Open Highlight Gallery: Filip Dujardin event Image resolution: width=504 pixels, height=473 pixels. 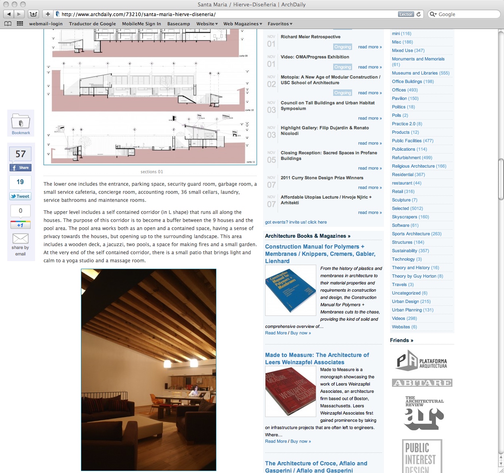click(x=325, y=131)
